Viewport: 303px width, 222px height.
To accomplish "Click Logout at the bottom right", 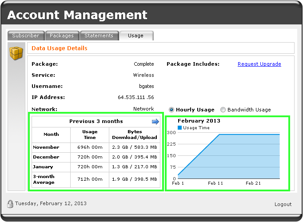I will [283, 204].
